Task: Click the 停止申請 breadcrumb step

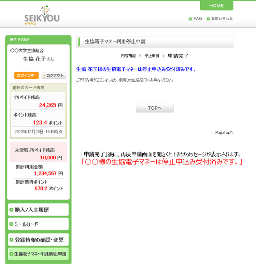Action: 152,56
